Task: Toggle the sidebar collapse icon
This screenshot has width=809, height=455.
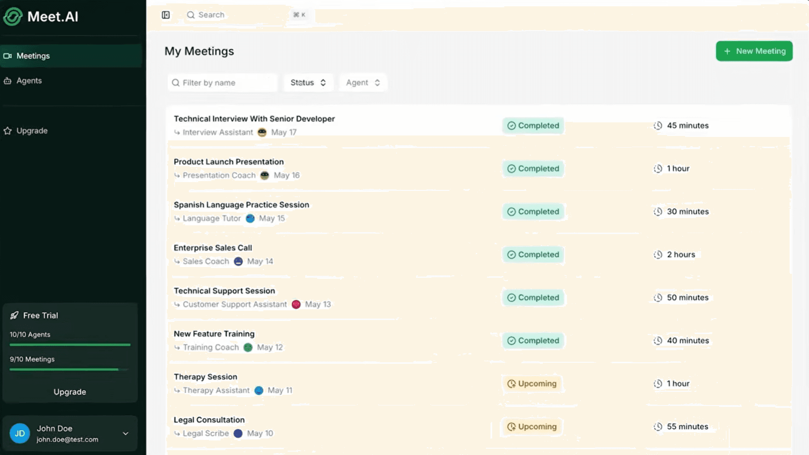Action: (x=166, y=15)
